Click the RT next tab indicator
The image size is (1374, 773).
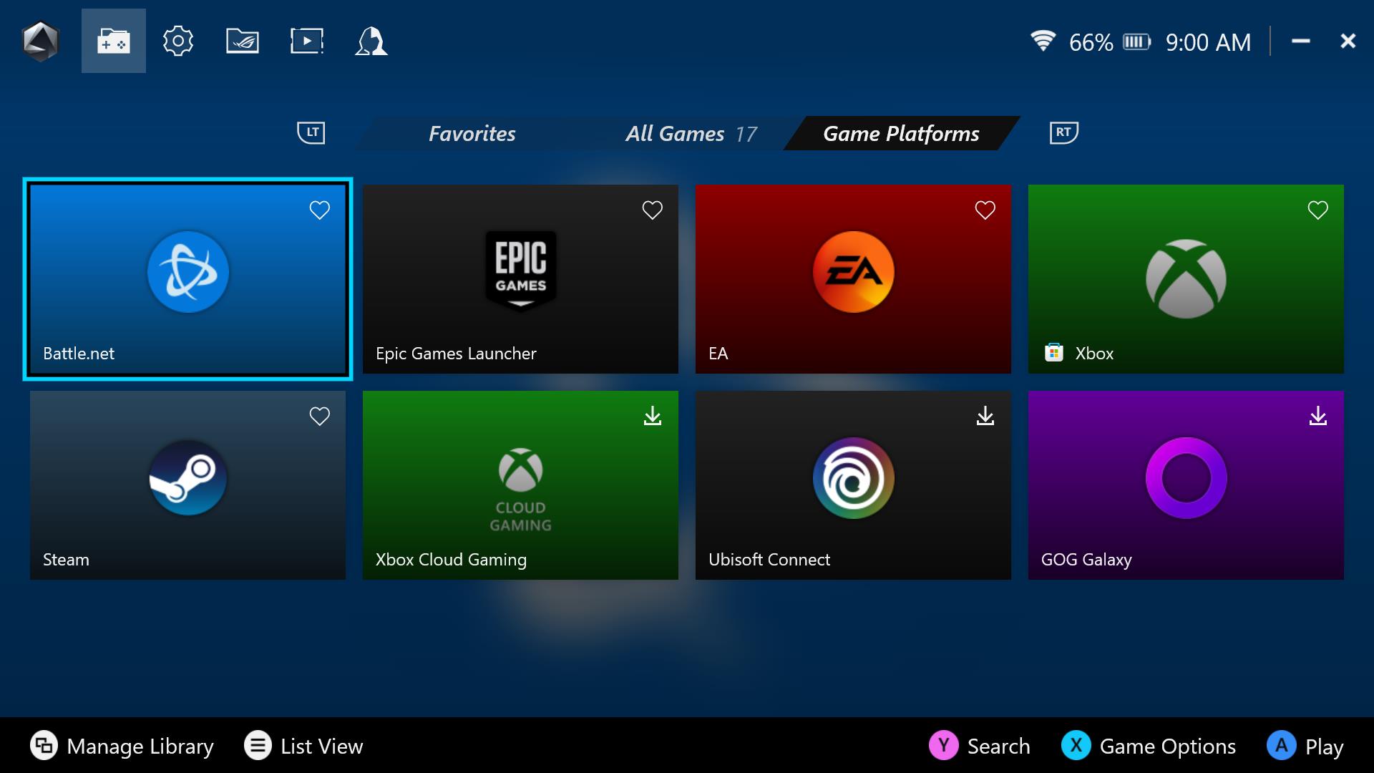[x=1063, y=132]
